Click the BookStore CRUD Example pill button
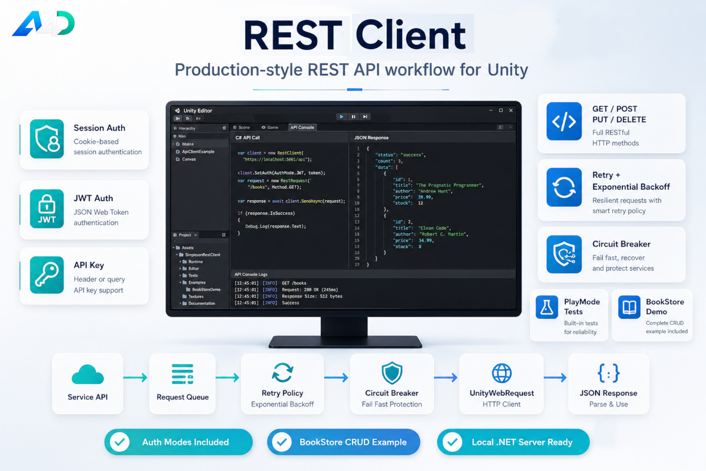The height and width of the screenshot is (471, 706). click(344, 442)
